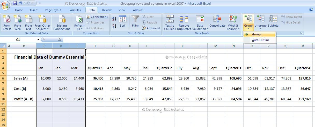Select column F header

[x=96, y=46]
